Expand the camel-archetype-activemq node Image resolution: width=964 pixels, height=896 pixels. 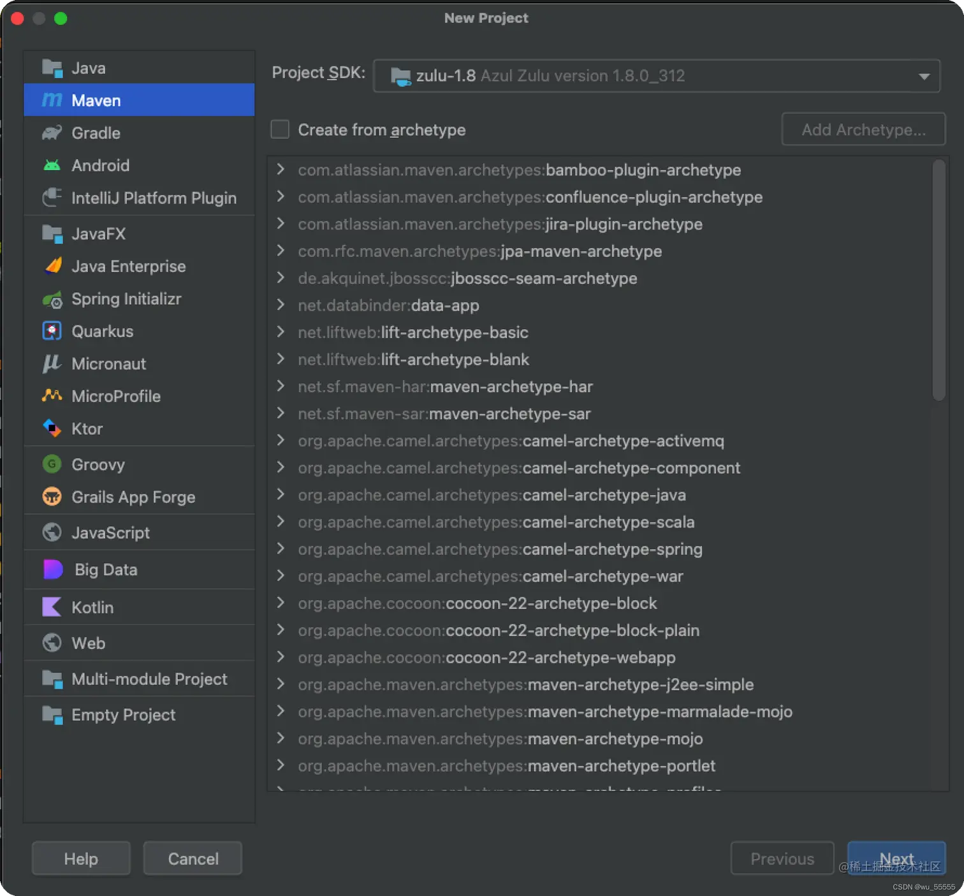coord(281,441)
